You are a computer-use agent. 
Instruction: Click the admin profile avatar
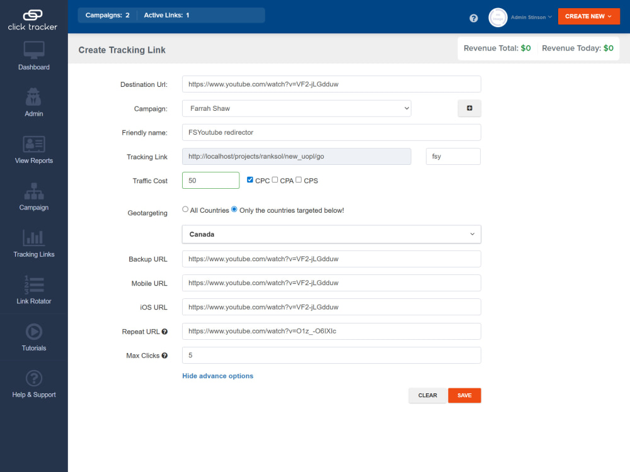(498, 18)
